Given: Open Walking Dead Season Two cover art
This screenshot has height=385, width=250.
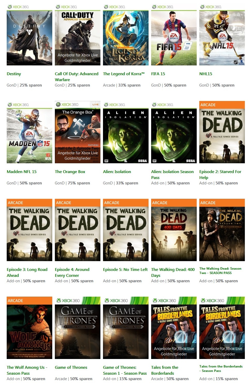Looking at the screenshot, I should 222,230.
